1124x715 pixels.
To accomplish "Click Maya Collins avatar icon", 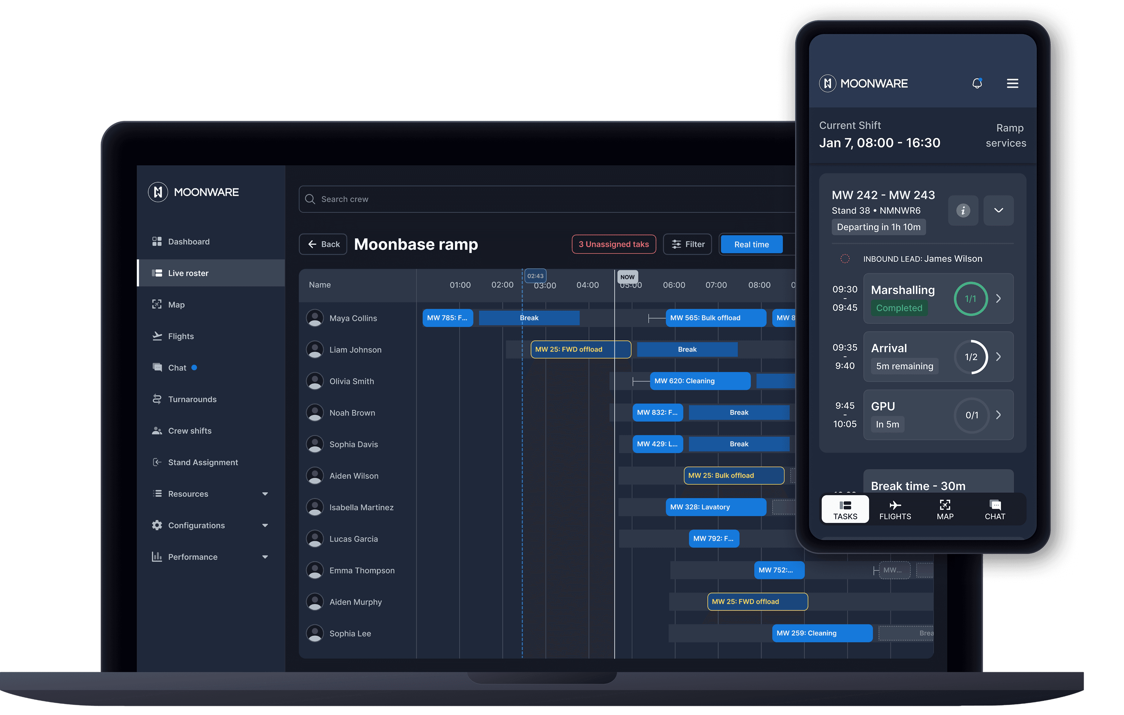I will point(315,318).
